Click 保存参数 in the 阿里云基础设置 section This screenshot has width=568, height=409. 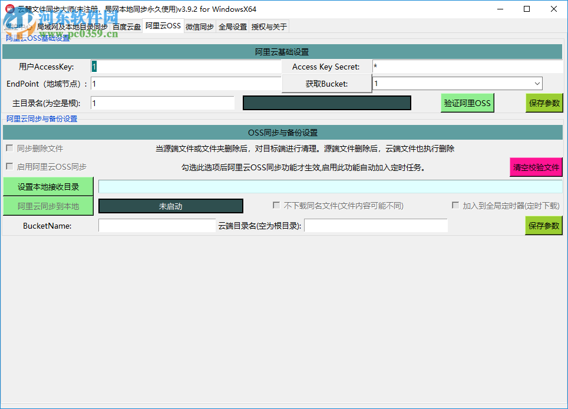coord(544,103)
